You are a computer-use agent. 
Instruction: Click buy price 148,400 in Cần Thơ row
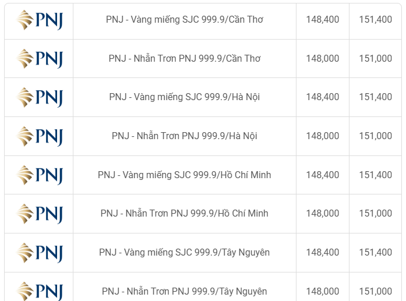(323, 19)
